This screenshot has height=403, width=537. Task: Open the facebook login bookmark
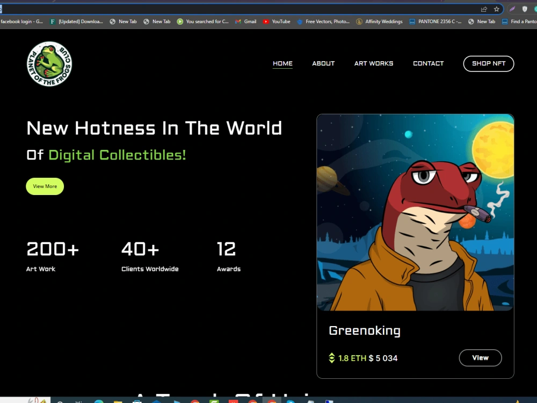21,21
